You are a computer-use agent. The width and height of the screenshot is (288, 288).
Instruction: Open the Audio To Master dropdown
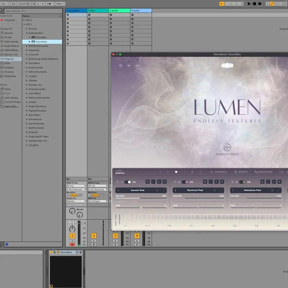click(x=77, y=201)
